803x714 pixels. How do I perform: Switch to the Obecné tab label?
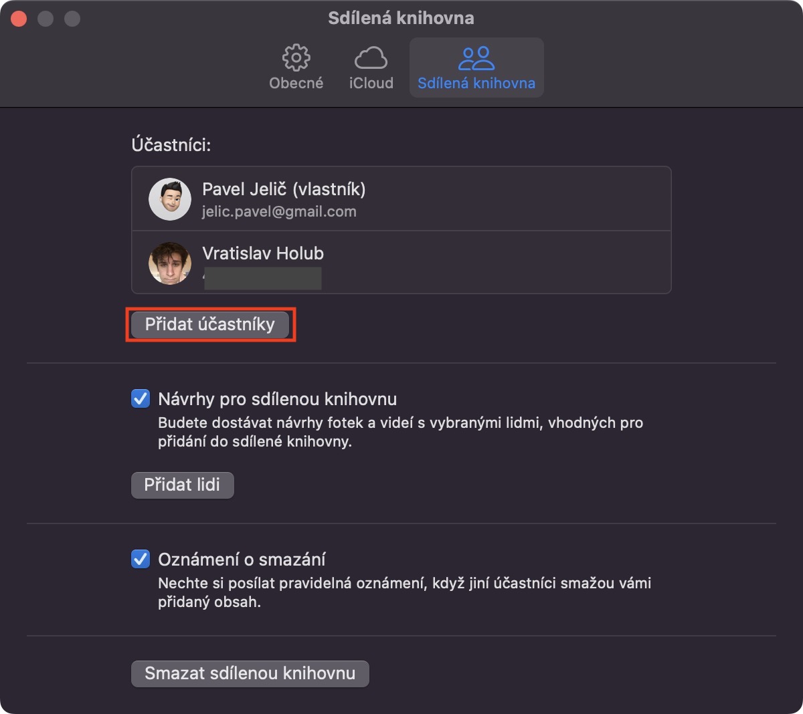296,83
